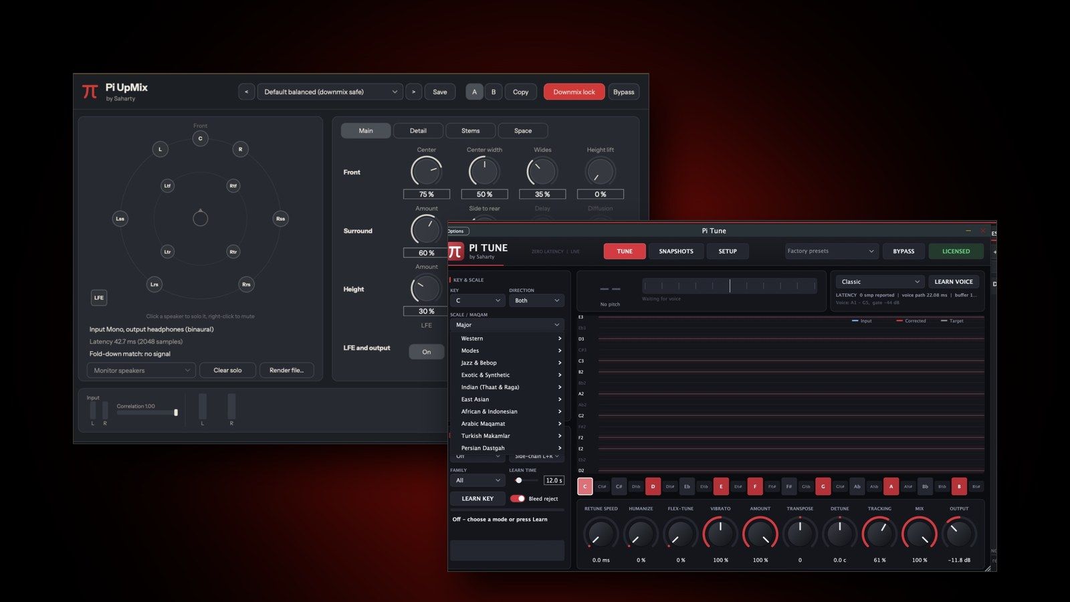Solo the L front-left speaker node
1070x602 pixels.
[x=160, y=149]
